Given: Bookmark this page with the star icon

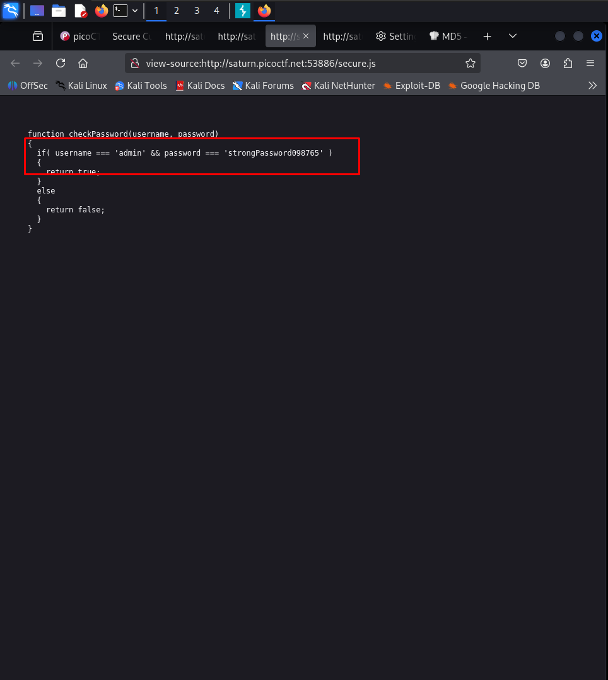Looking at the screenshot, I should coord(470,63).
